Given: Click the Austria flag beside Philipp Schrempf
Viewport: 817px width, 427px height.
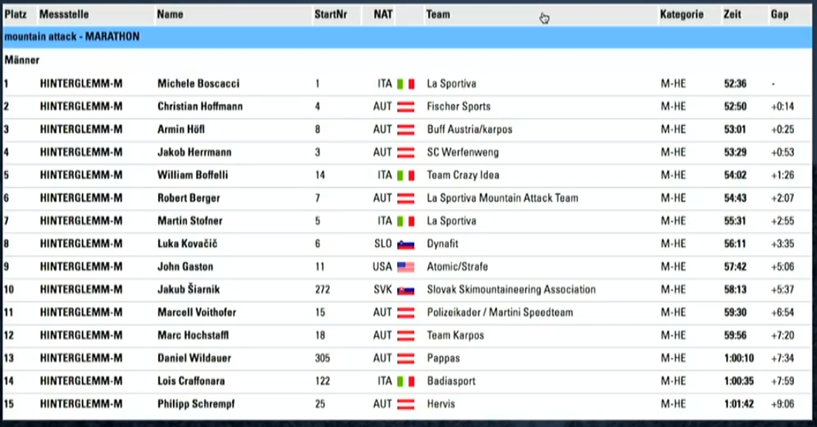Looking at the screenshot, I should click(x=405, y=405).
